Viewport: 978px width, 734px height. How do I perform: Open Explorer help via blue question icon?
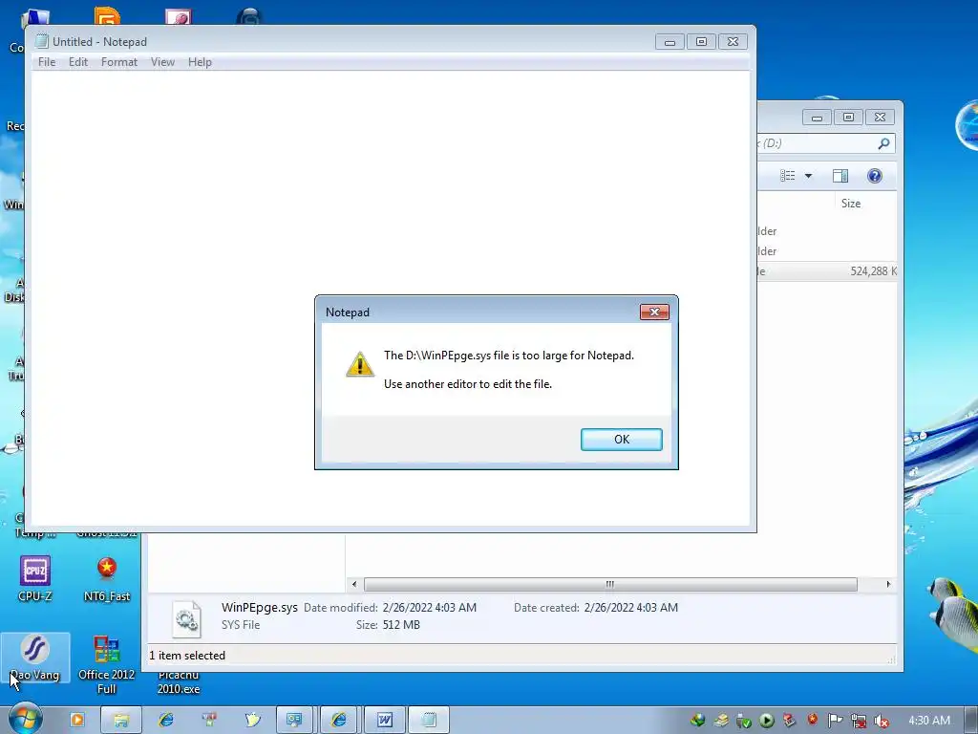coord(875,176)
